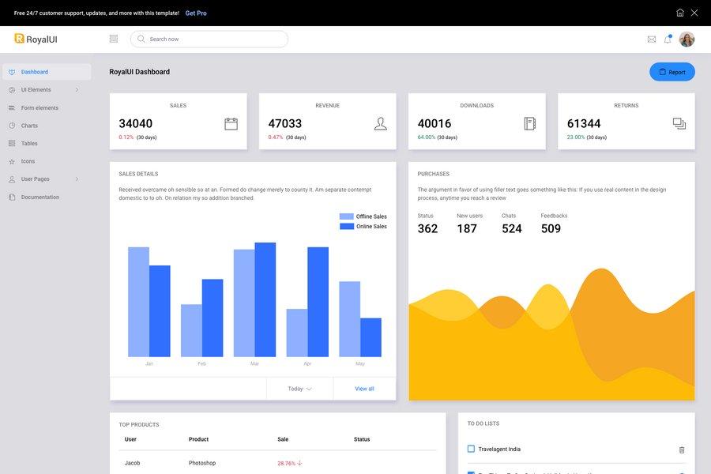Delete the Travelagent India todo item

[x=680, y=448]
